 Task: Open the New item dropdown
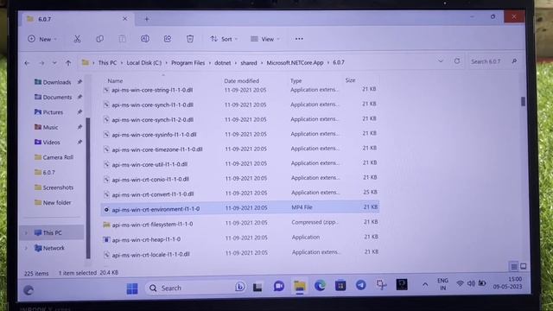[42, 39]
